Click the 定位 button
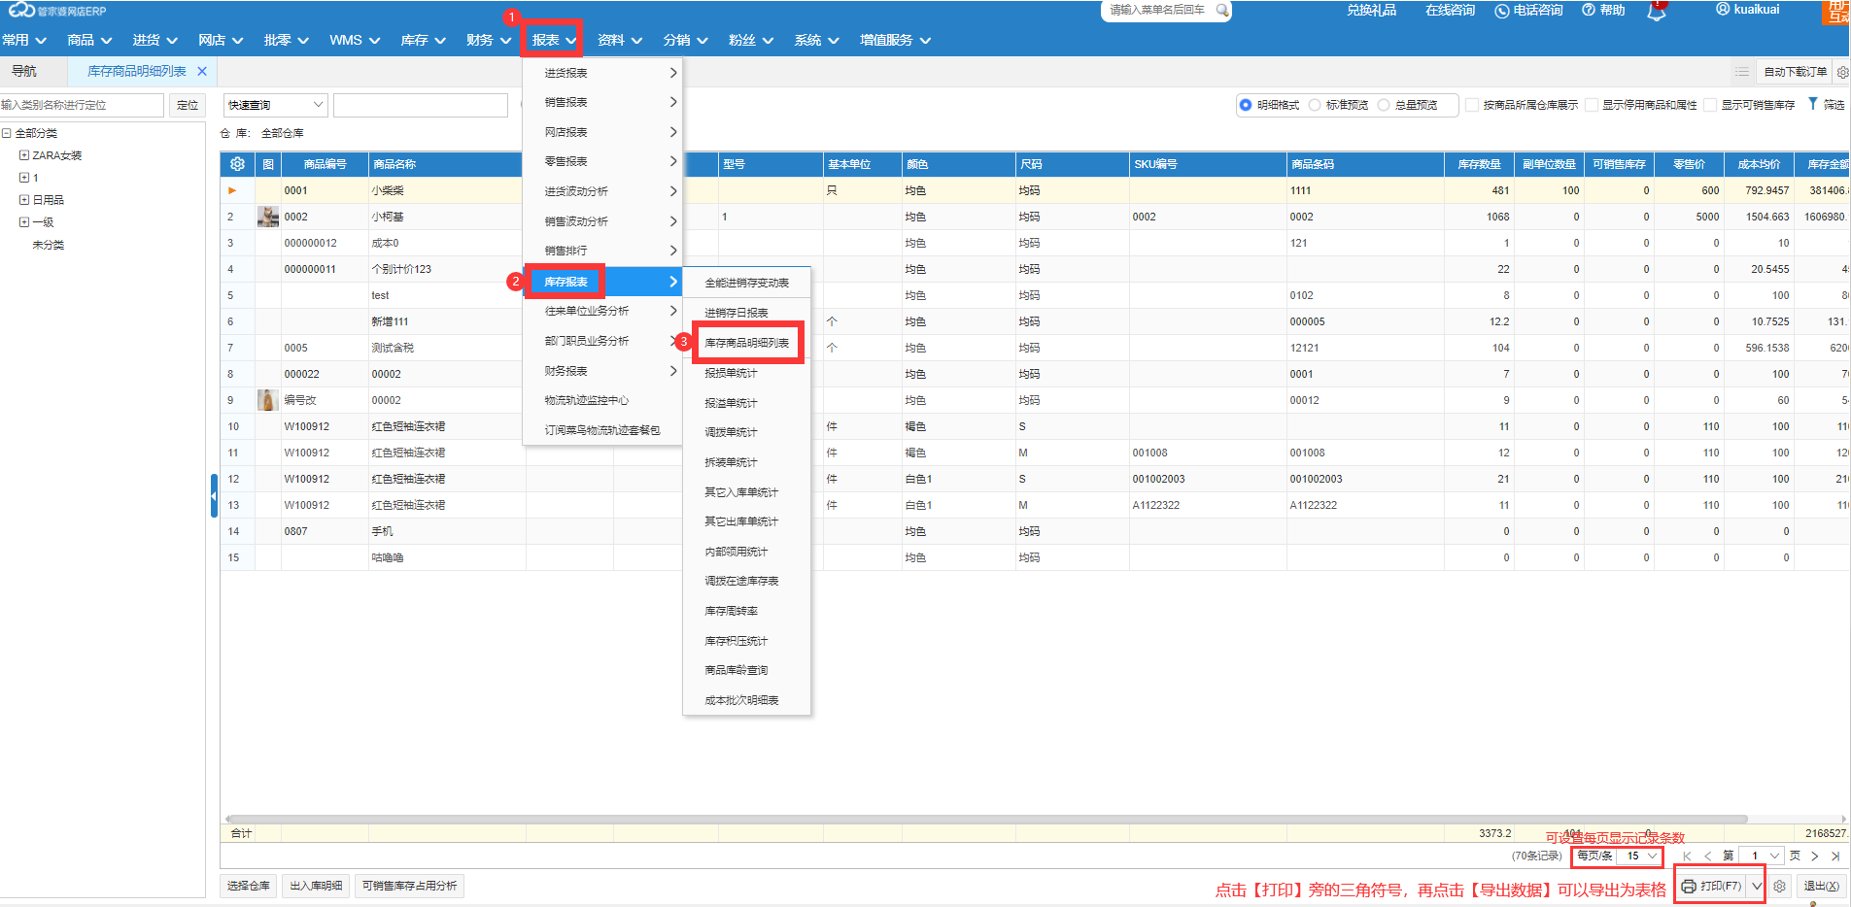This screenshot has height=907, width=1851. pyautogui.click(x=188, y=105)
